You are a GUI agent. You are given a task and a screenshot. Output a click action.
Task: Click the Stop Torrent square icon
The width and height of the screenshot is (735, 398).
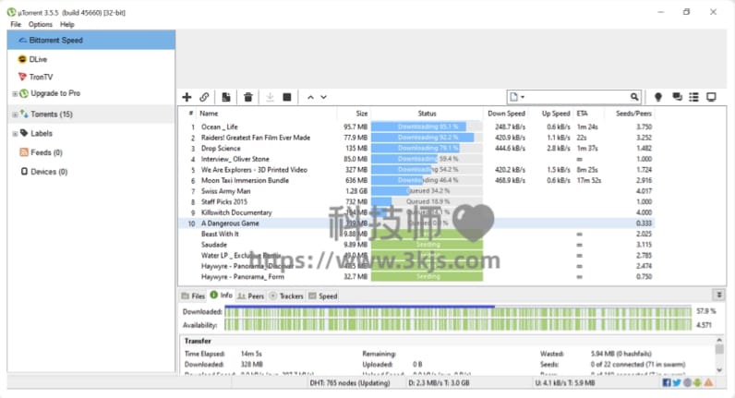click(287, 97)
